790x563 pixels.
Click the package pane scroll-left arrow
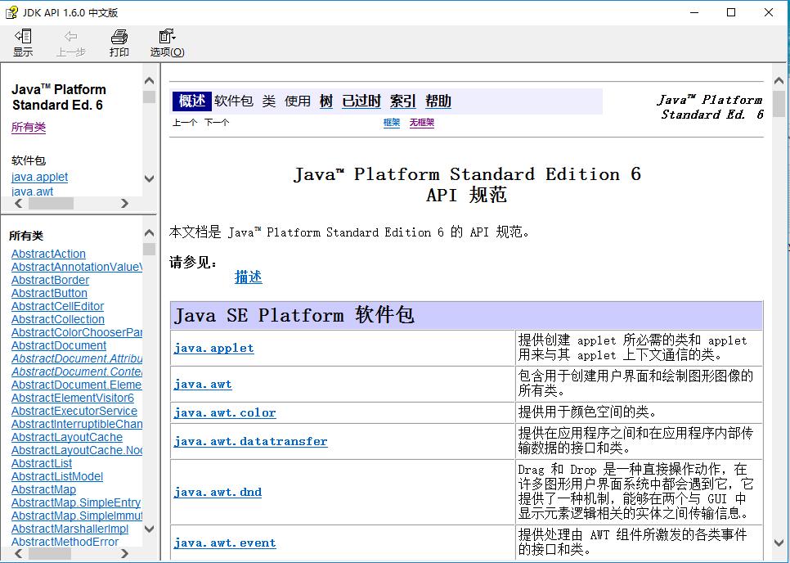pos(19,203)
